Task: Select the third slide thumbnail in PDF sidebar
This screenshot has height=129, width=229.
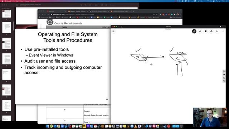Action: click(x=6, y=43)
